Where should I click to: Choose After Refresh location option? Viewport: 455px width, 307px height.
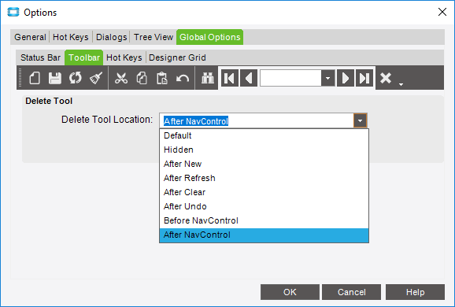[x=264, y=178]
